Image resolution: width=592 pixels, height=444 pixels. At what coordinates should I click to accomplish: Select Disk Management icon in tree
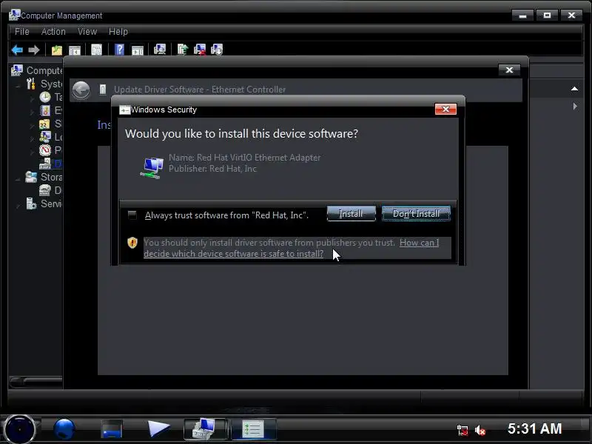[x=45, y=190]
